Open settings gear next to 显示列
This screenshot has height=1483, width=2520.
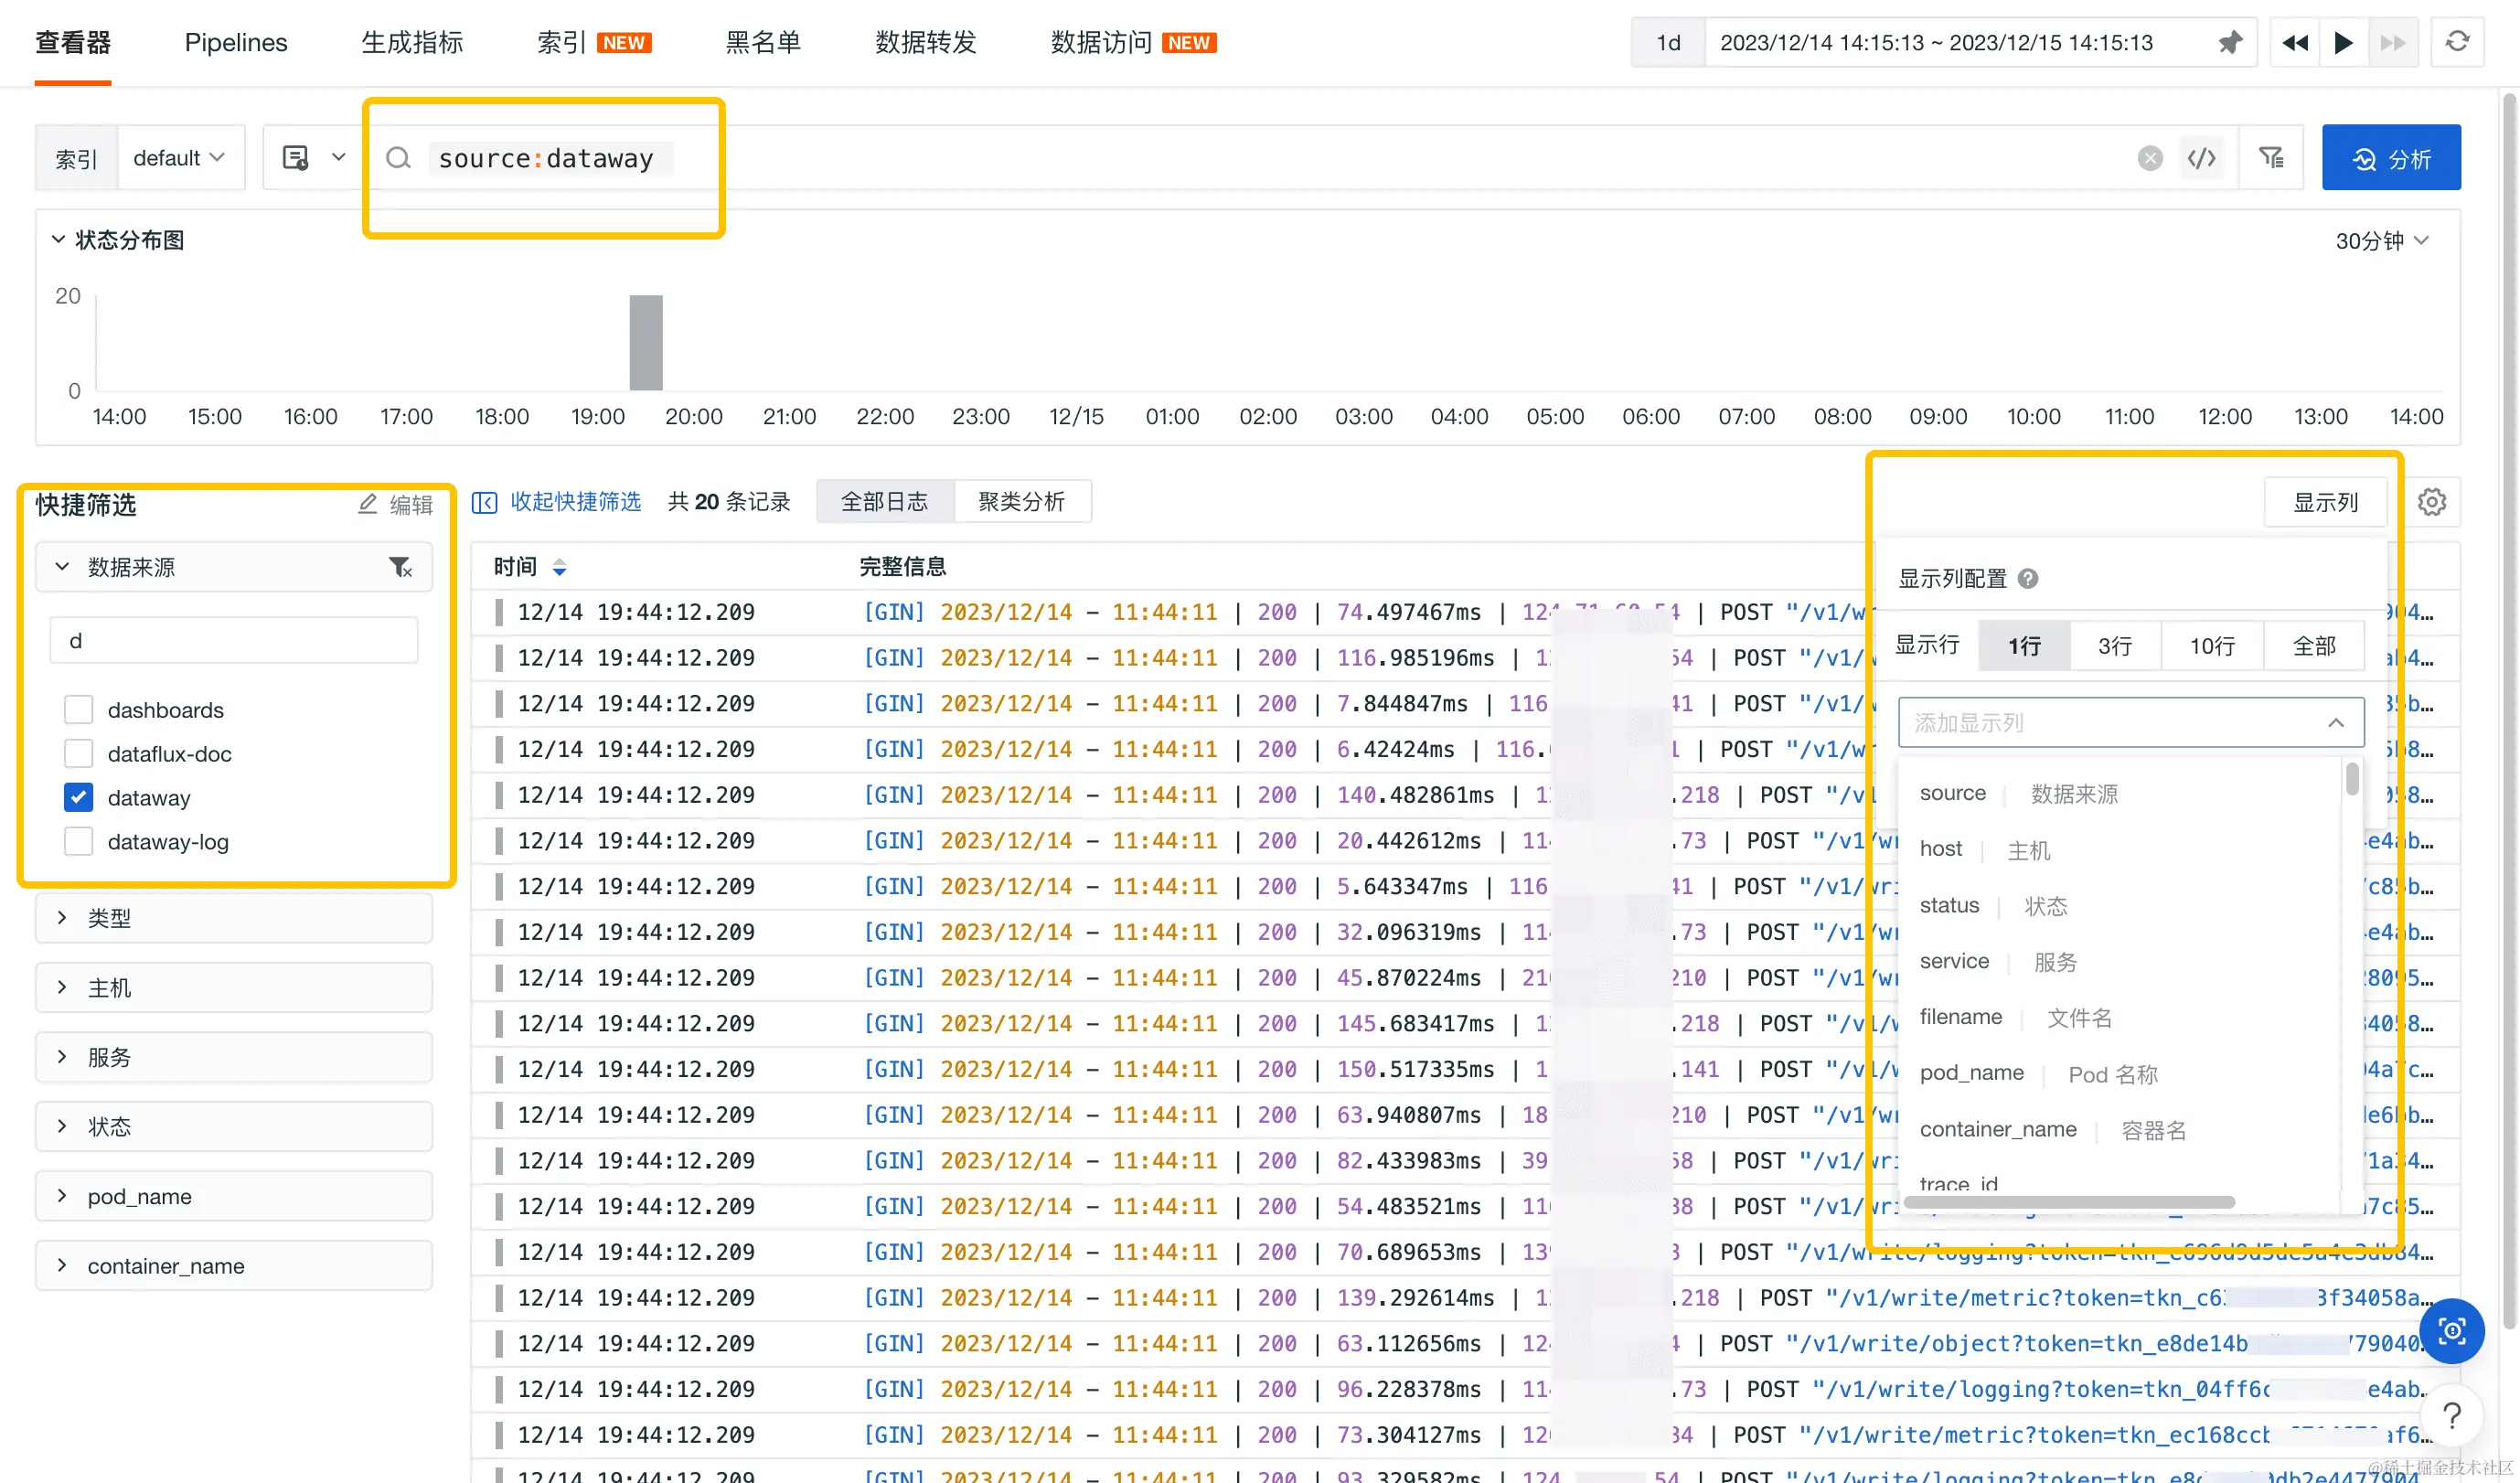[x=2431, y=502]
